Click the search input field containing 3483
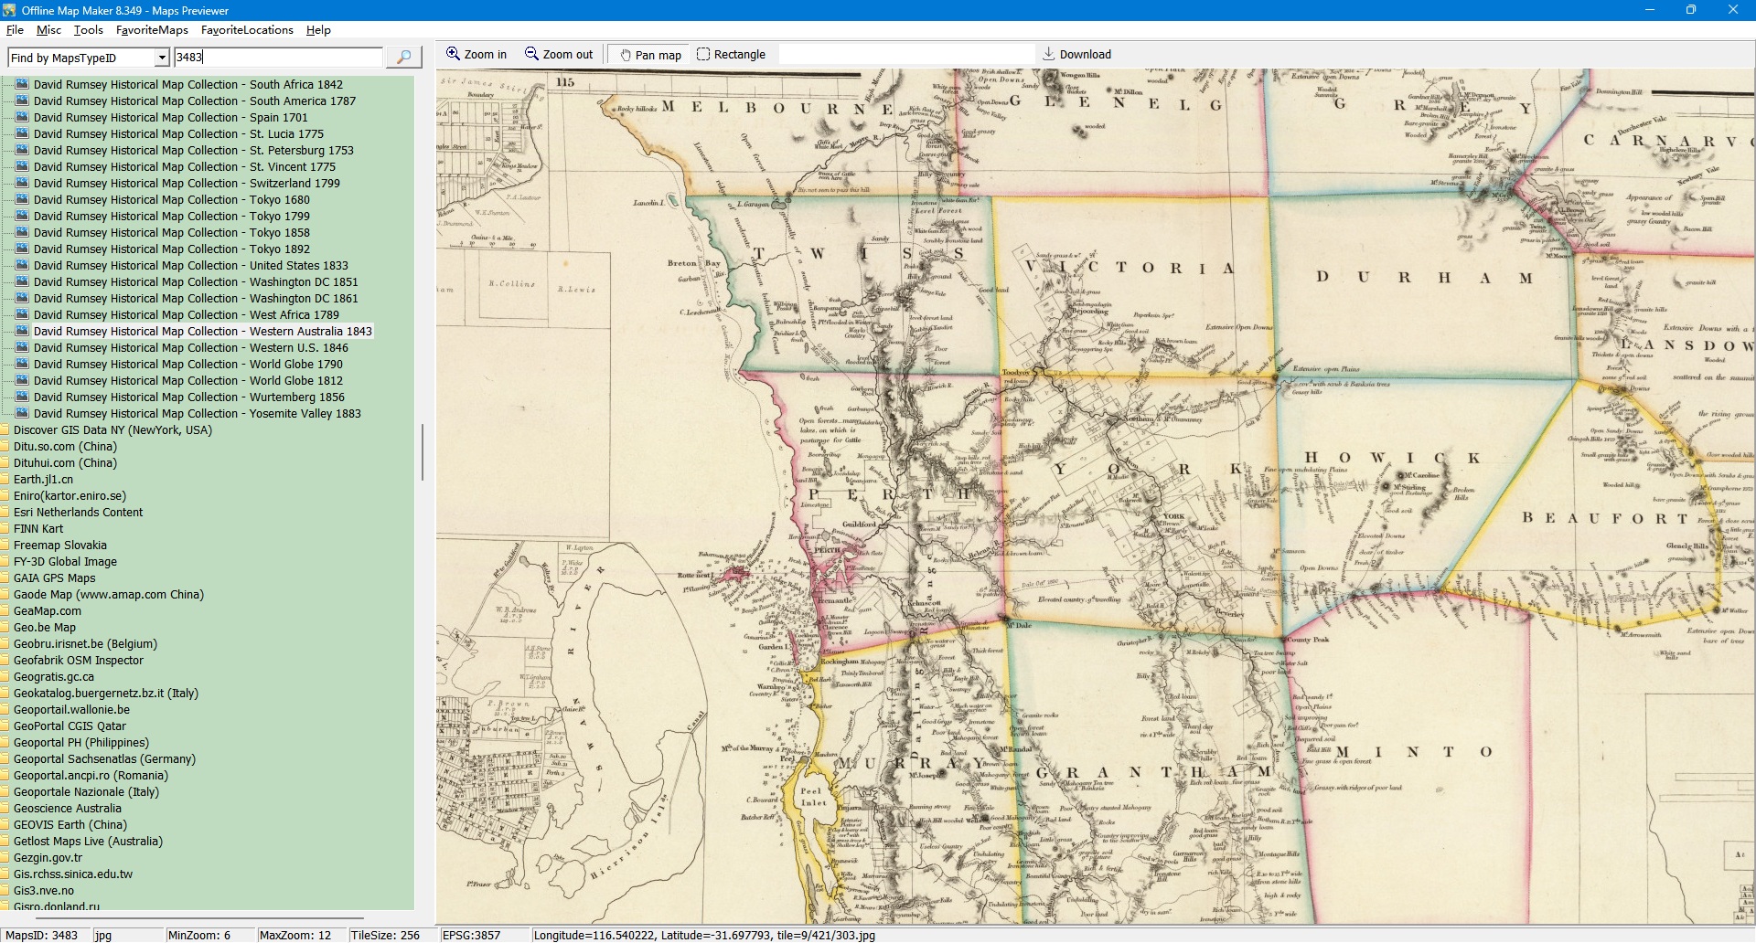1756x943 pixels. coord(277,58)
